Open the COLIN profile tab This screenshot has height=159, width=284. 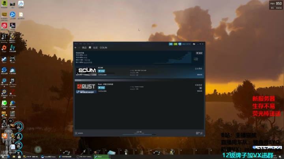pos(103,48)
